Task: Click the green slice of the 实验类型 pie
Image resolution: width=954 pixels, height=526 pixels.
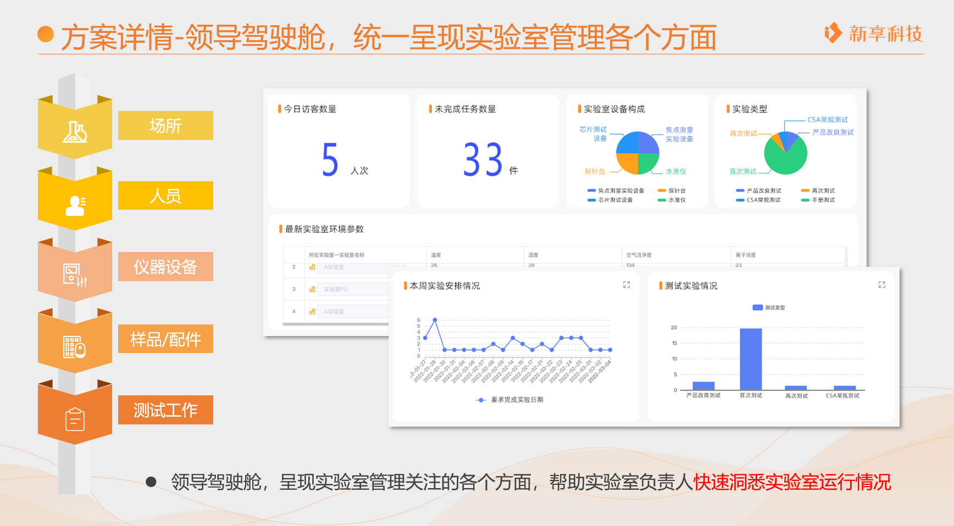Action: click(787, 160)
